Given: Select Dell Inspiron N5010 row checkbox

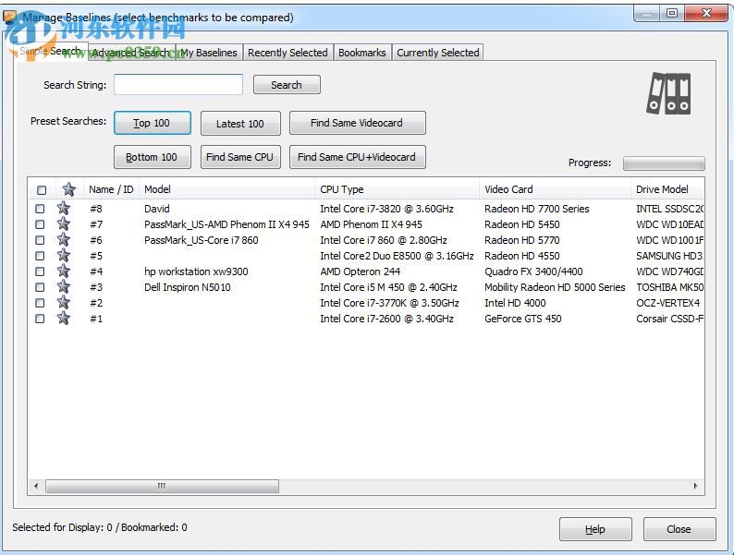Looking at the screenshot, I should pyautogui.click(x=41, y=287).
